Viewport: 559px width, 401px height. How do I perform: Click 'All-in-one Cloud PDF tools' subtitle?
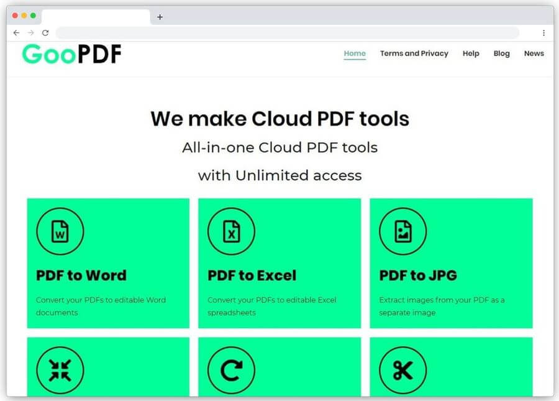point(280,147)
